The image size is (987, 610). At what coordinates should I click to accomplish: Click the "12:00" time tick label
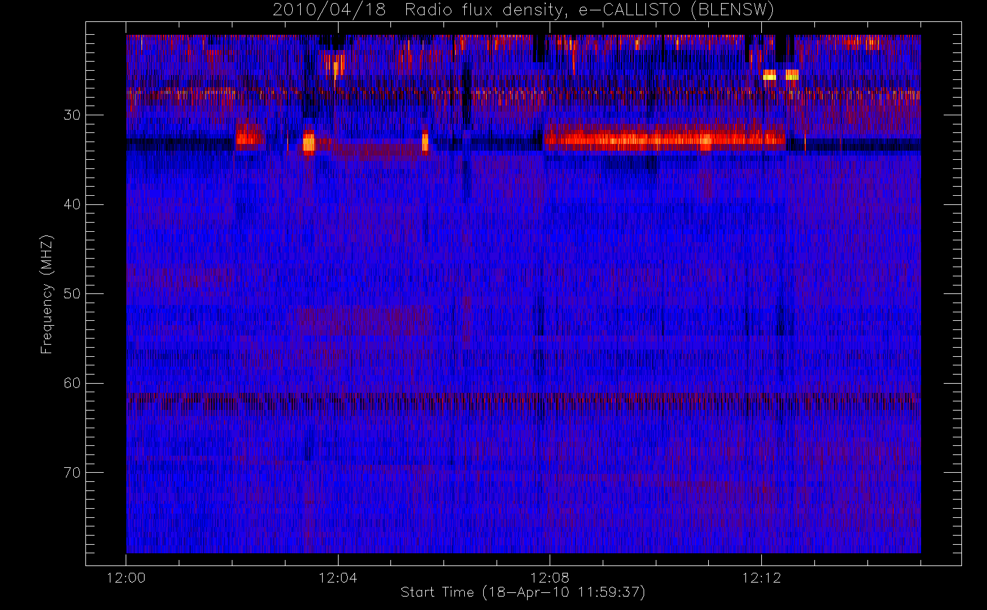pyautogui.click(x=126, y=578)
